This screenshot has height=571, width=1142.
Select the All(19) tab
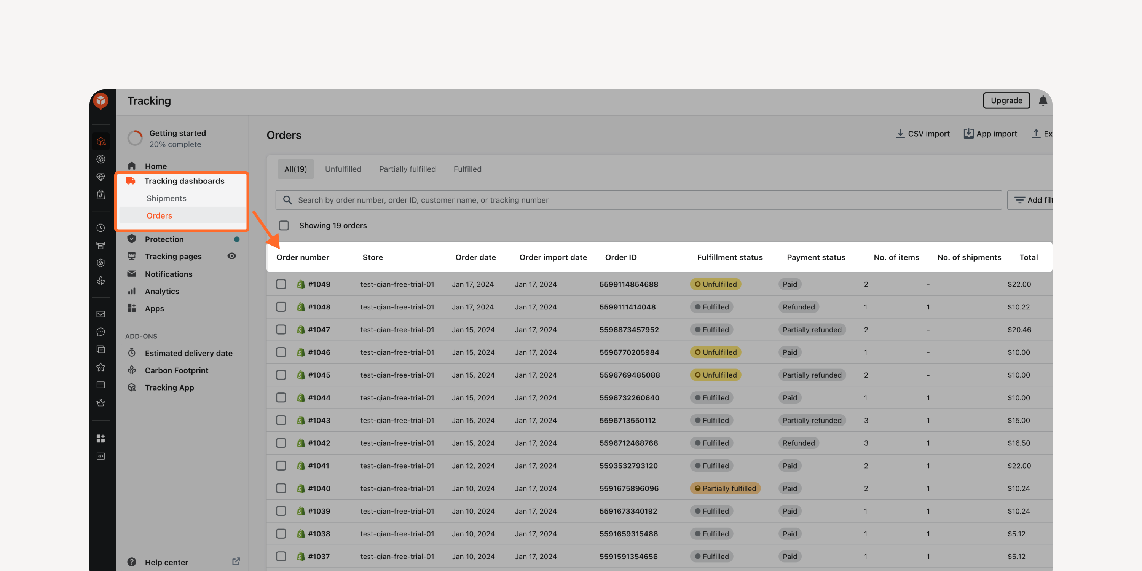pyautogui.click(x=295, y=169)
